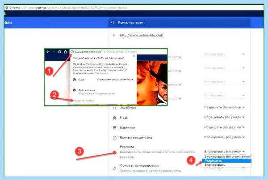Screen dimensions: 268x180
Task: Open the JavaScript permission dropdown
Action: click(x=224, y=107)
